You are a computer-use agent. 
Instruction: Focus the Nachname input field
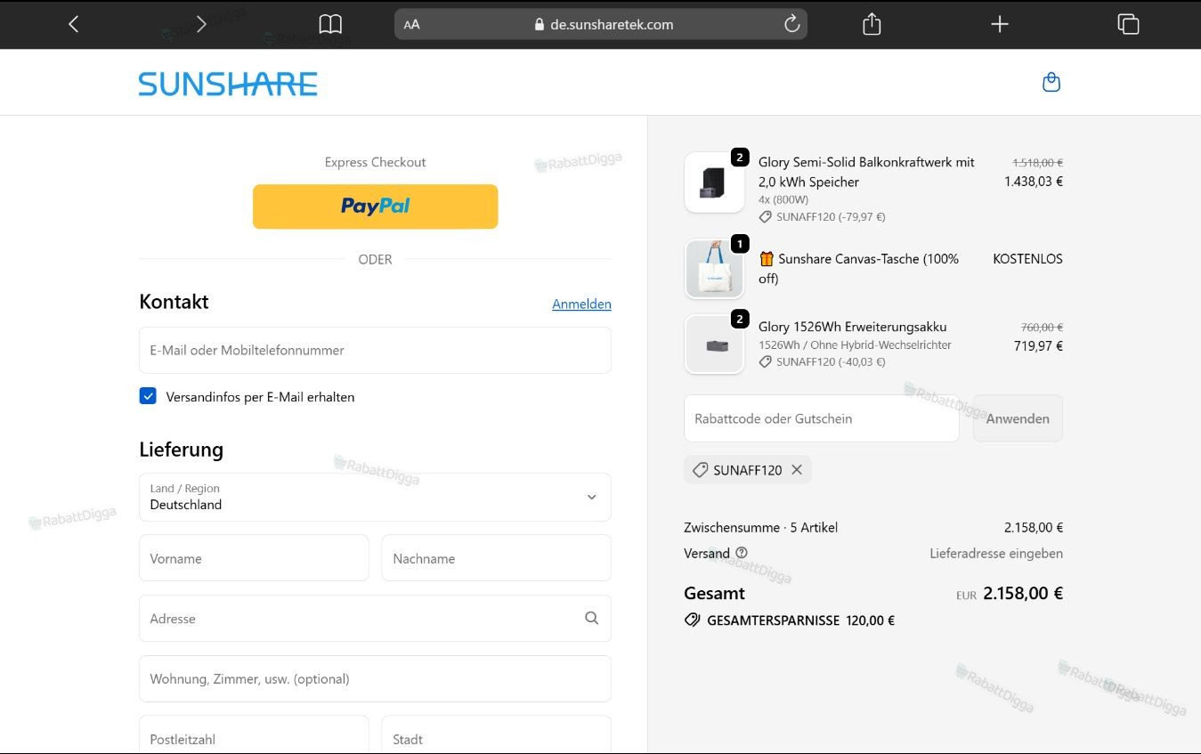click(x=497, y=558)
